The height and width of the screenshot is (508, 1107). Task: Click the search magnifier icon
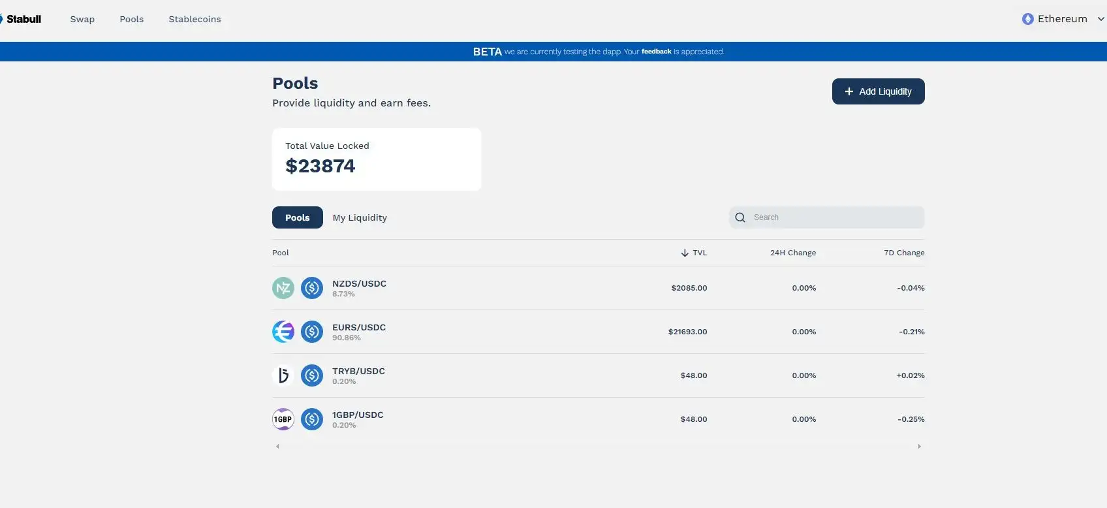(740, 217)
